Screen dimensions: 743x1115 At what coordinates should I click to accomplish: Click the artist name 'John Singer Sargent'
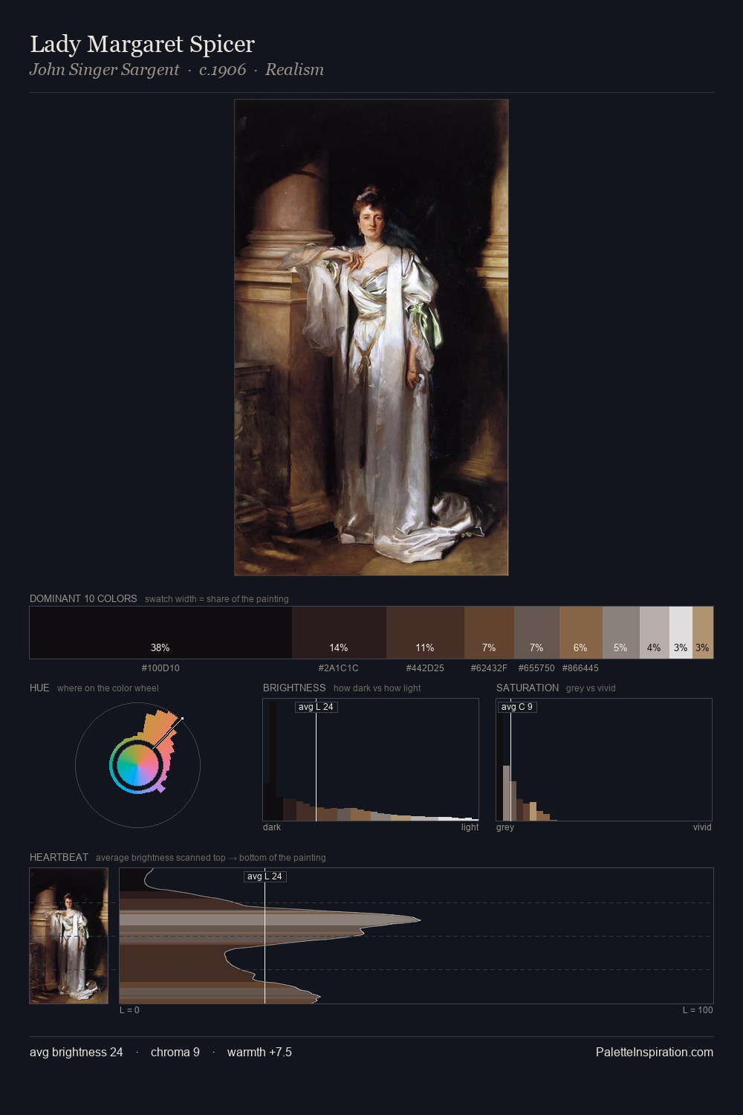(x=104, y=69)
